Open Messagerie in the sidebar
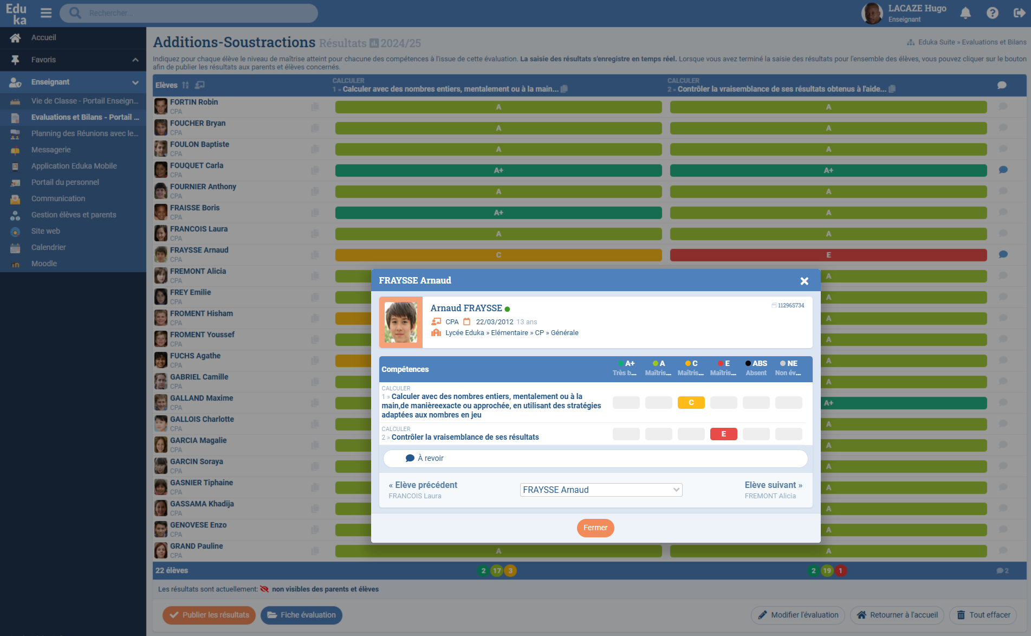1031x636 pixels. pos(51,150)
